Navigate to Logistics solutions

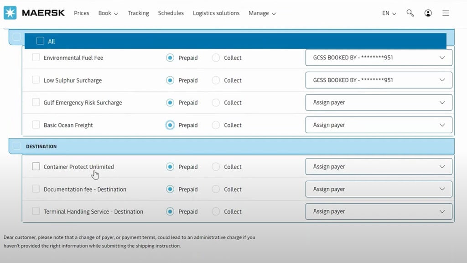coord(216,13)
